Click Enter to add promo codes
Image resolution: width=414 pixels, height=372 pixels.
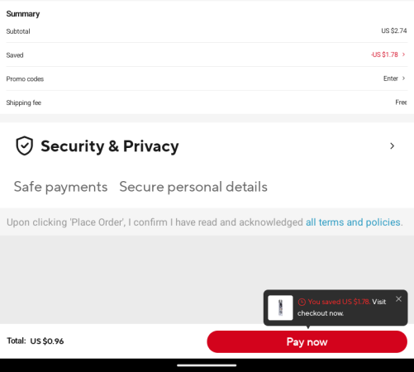[391, 79]
